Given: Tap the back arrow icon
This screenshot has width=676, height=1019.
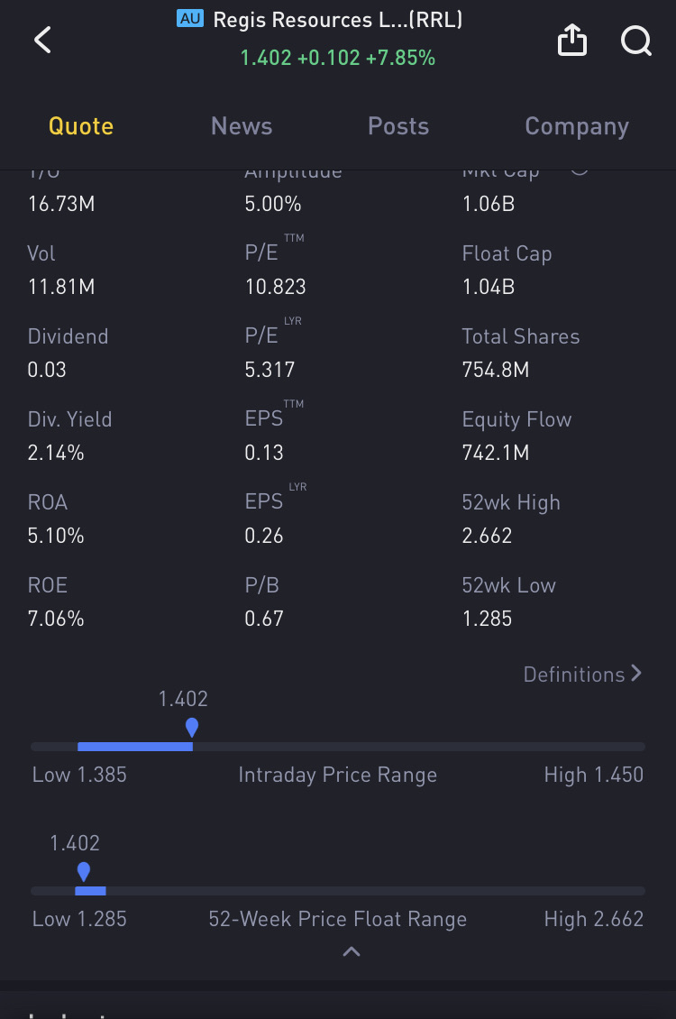Looking at the screenshot, I should [42, 40].
